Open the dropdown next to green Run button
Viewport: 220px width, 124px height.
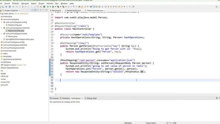click(x=55, y=7)
